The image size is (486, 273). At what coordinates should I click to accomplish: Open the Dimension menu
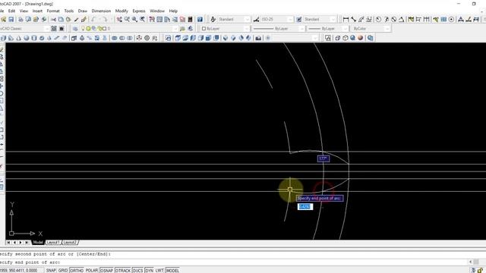pyautogui.click(x=101, y=11)
